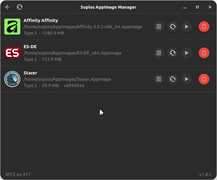Minimize the Soplos AppImage Manager window

185,7
